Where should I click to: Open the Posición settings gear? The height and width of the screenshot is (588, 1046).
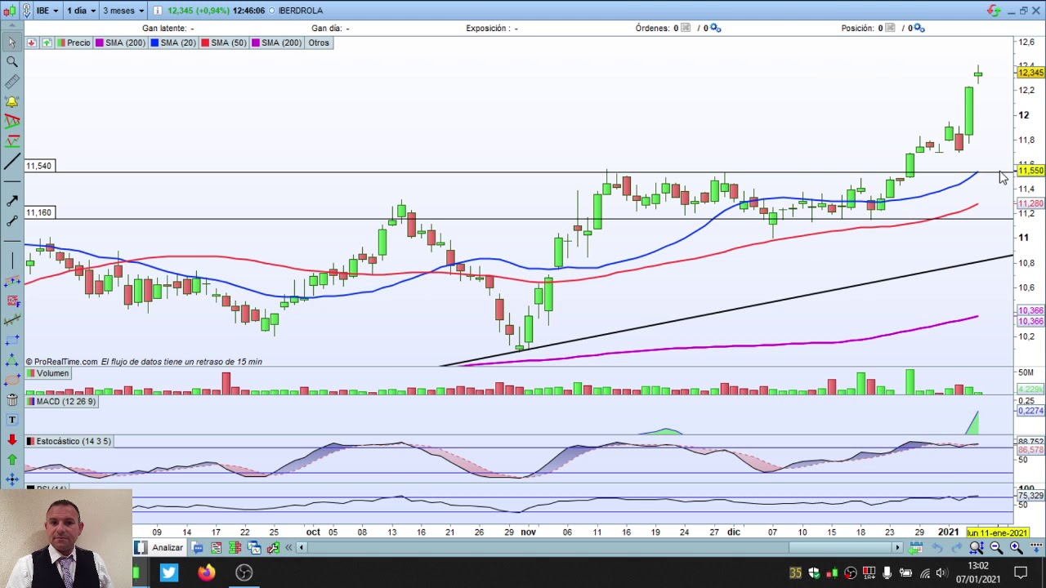click(919, 28)
